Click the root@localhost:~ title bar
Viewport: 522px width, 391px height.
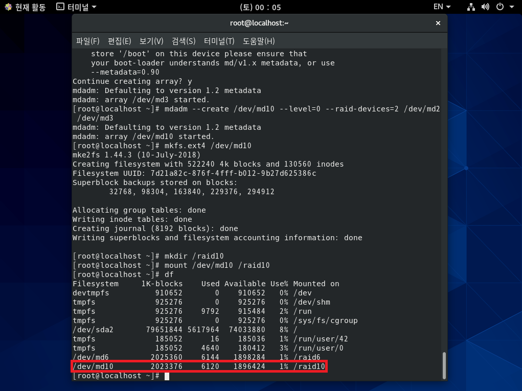259,23
